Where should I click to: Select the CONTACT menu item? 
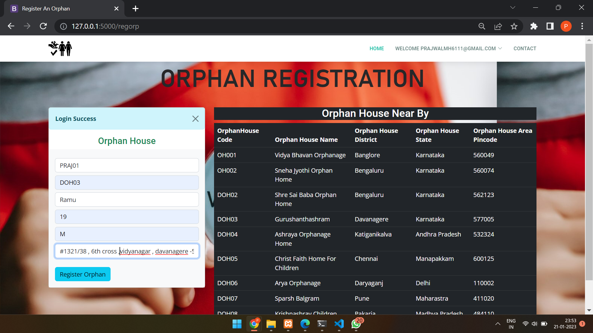525,48
